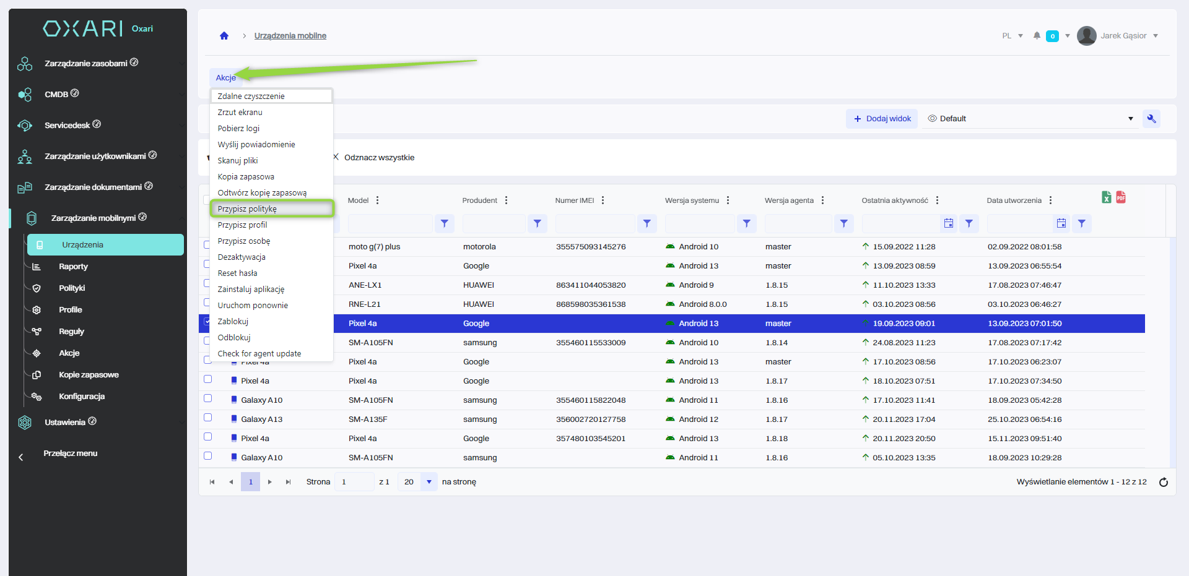Export table to PDF icon
This screenshot has height=576, width=1189.
coord(1121,197)
